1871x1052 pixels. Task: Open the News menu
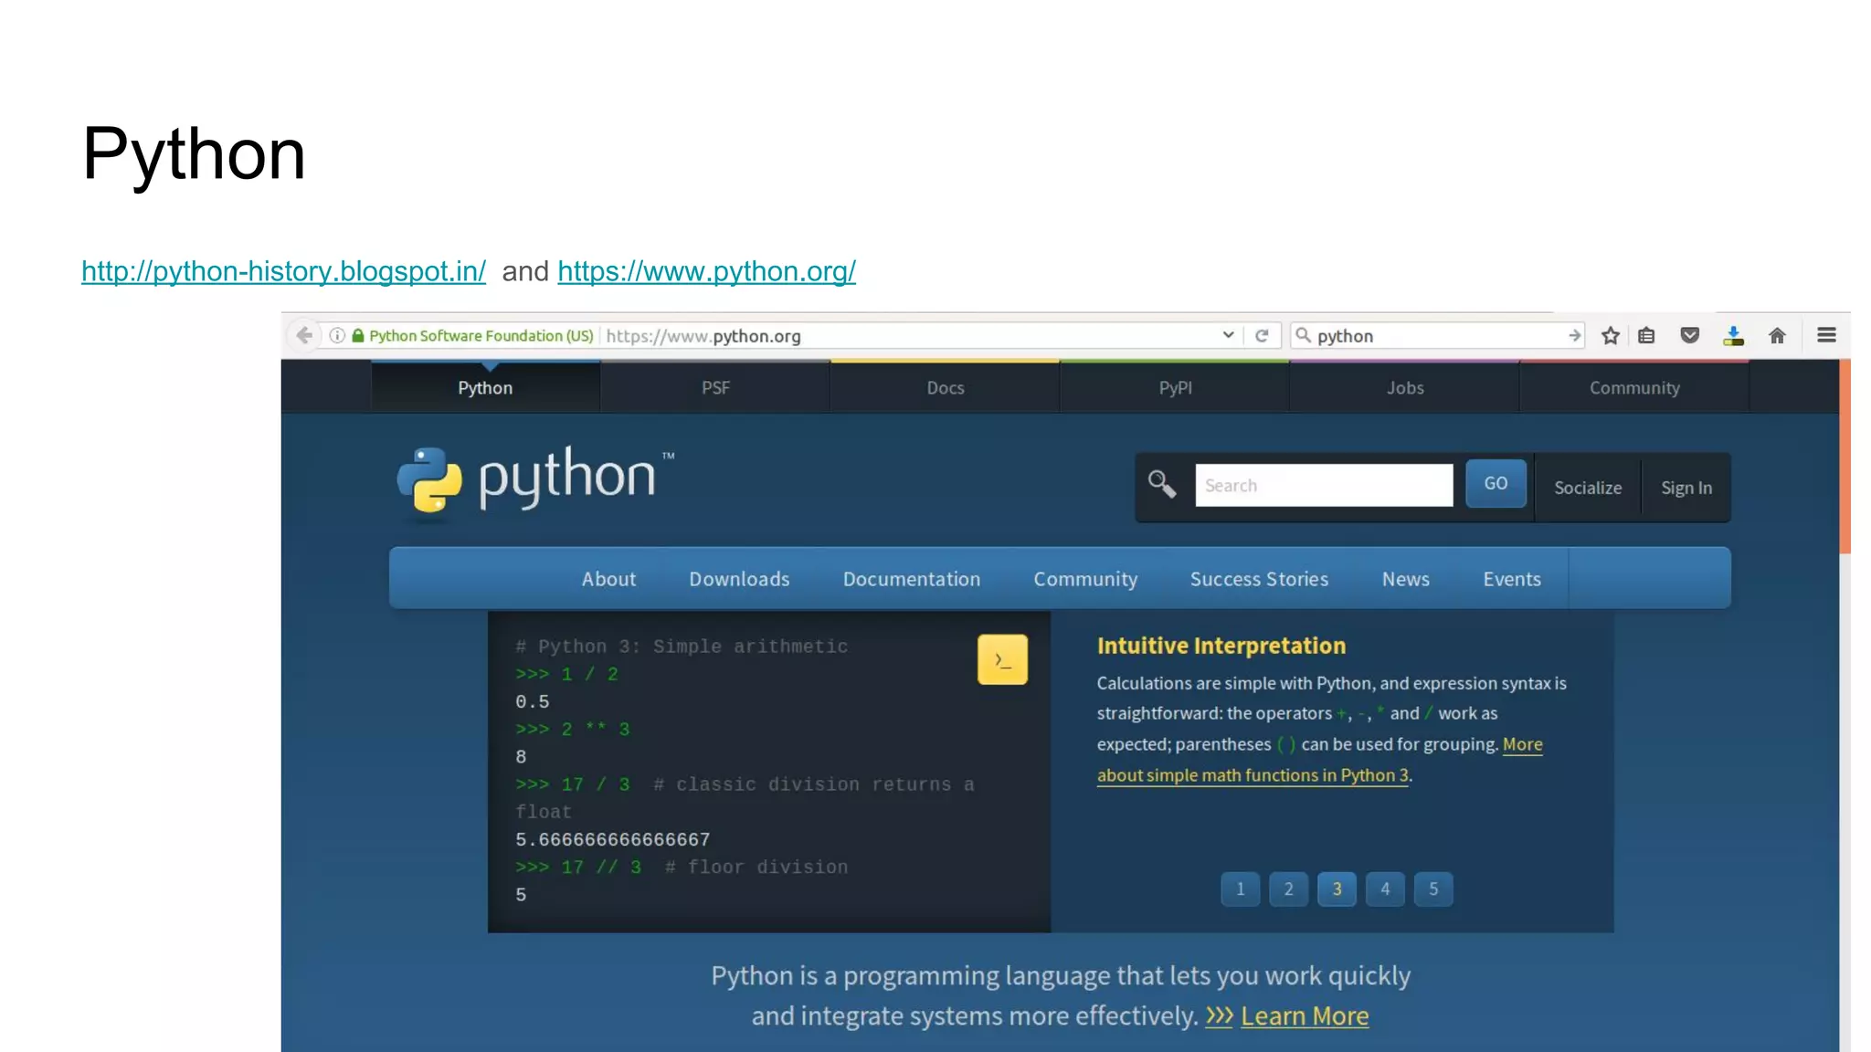coord(1406,579)
